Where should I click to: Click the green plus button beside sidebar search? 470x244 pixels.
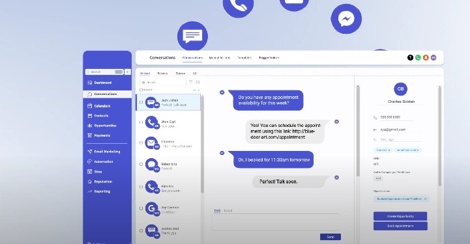[127, 72]
